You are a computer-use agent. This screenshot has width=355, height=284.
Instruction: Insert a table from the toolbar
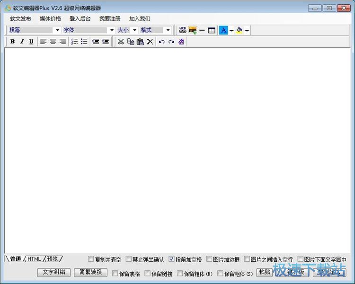[x=212, y=30]
